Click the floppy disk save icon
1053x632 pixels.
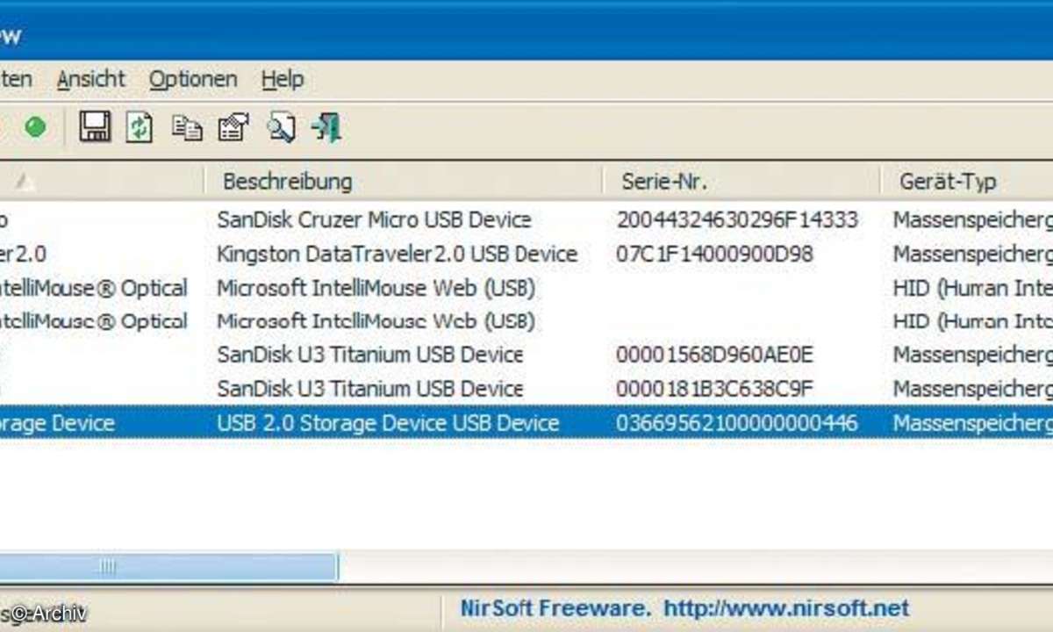[95, 127]
